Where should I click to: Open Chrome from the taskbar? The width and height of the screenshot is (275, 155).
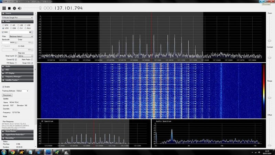pos(13,152)
